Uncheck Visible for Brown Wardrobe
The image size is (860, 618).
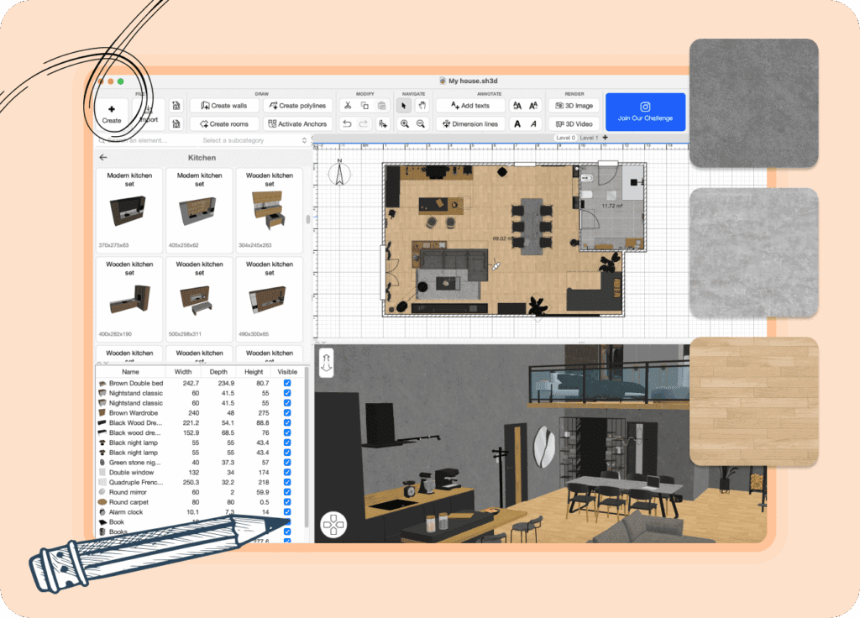287,413
